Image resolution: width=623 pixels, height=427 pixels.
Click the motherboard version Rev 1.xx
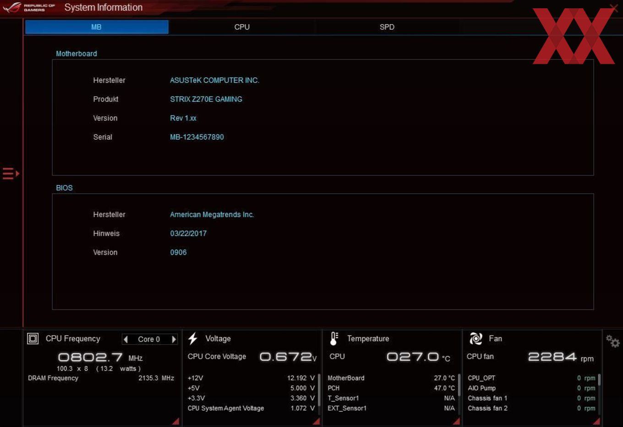pyautogui.click(x=183, y=118)
